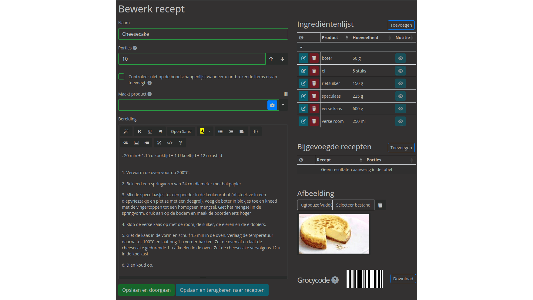Toggle eye button on rietsuiker row

[401, 83]
